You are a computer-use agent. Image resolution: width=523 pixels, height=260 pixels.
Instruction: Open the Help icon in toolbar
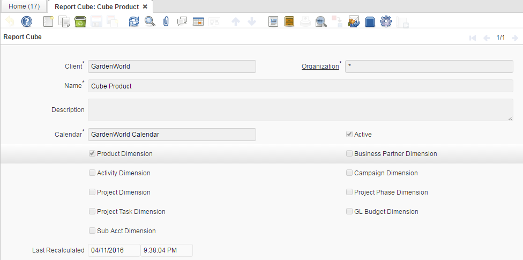26,21
